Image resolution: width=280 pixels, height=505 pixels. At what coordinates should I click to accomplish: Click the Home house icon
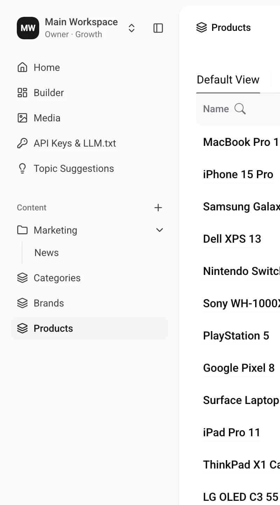22,67
